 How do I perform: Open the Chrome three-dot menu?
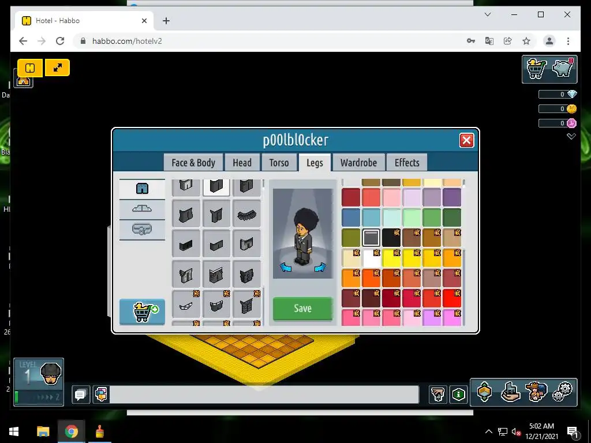(x=568, y=41)
